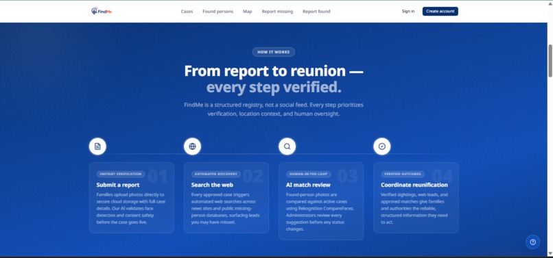Click the INSTANT VERIFICATION tag
This screenshot has height=258, width=553.
(121, 174)
